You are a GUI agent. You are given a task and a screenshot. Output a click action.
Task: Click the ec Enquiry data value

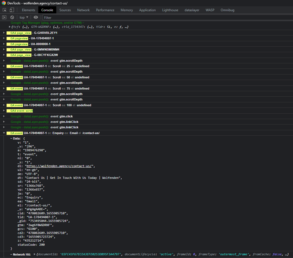(x=34, y=197)
